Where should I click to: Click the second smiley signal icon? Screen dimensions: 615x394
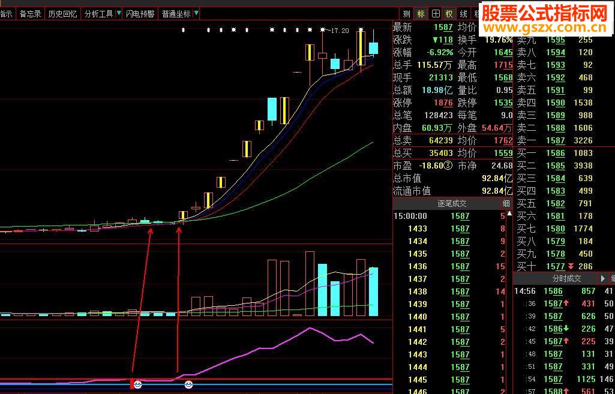pos(188,384)
